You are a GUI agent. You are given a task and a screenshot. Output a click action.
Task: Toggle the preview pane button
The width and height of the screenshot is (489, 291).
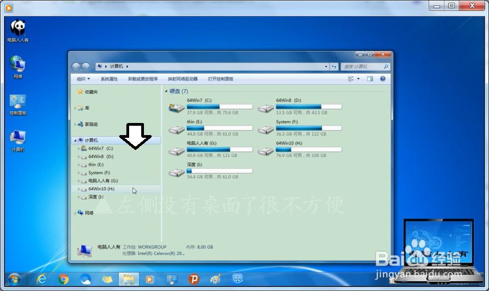tap(370, 79)
